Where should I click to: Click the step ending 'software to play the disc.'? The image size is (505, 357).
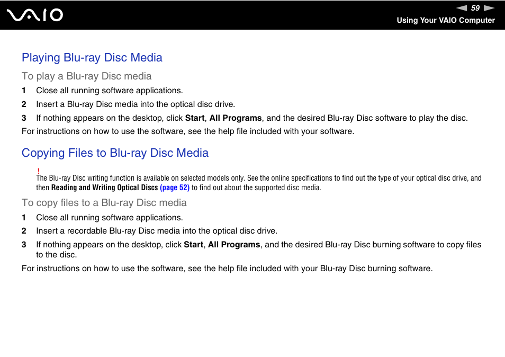tap(252, 118)
